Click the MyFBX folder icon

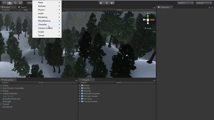pyautogui.click(x=82, y=88)
